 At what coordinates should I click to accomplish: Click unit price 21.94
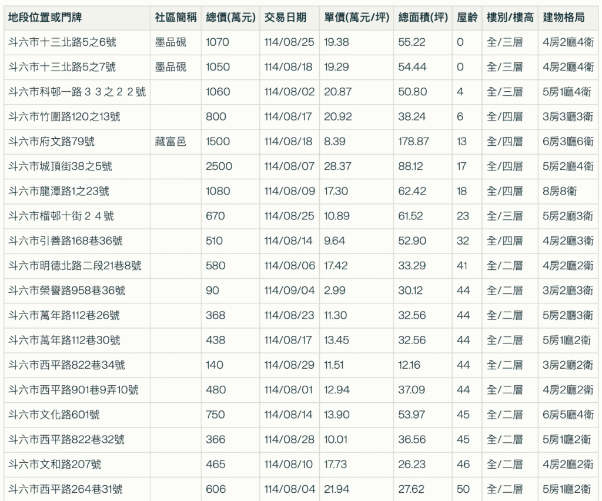[337, 489]
